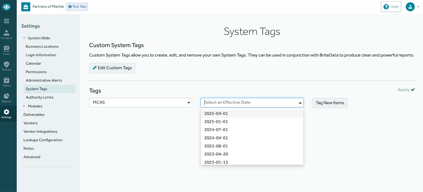The image size is (423, 192).
Task: Open the hamburger navigation menu
Action: [7, 21]
